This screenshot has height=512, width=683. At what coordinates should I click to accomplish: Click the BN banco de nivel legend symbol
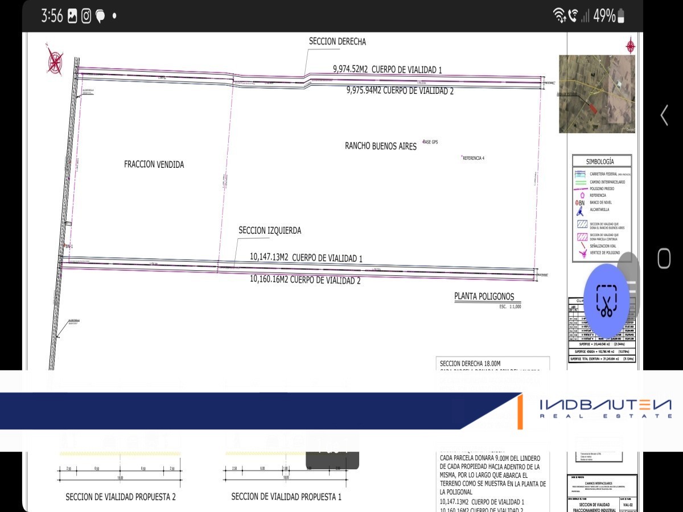pos(580,203)
